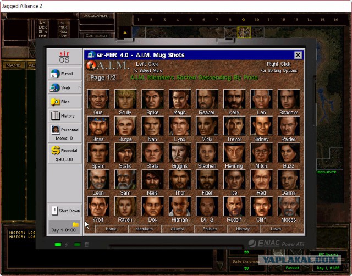The width and height of the screenshot is (352, 276).
Task: Select mercenary Kelly portrait
Action: tap(234, 99)
